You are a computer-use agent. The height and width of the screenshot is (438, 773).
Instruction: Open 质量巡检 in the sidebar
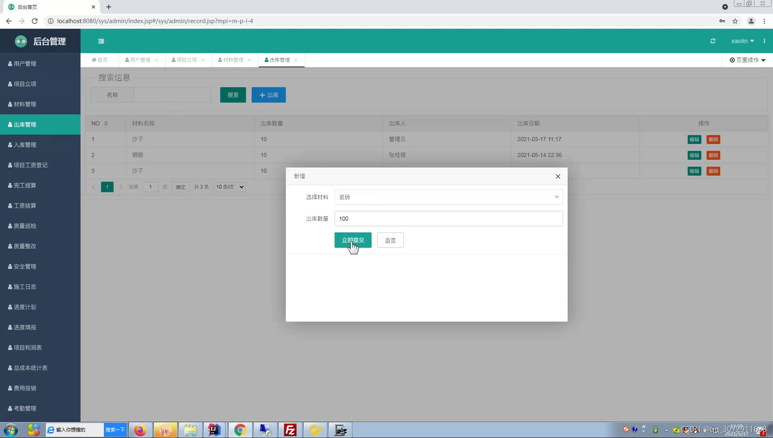tap(40, 226)
